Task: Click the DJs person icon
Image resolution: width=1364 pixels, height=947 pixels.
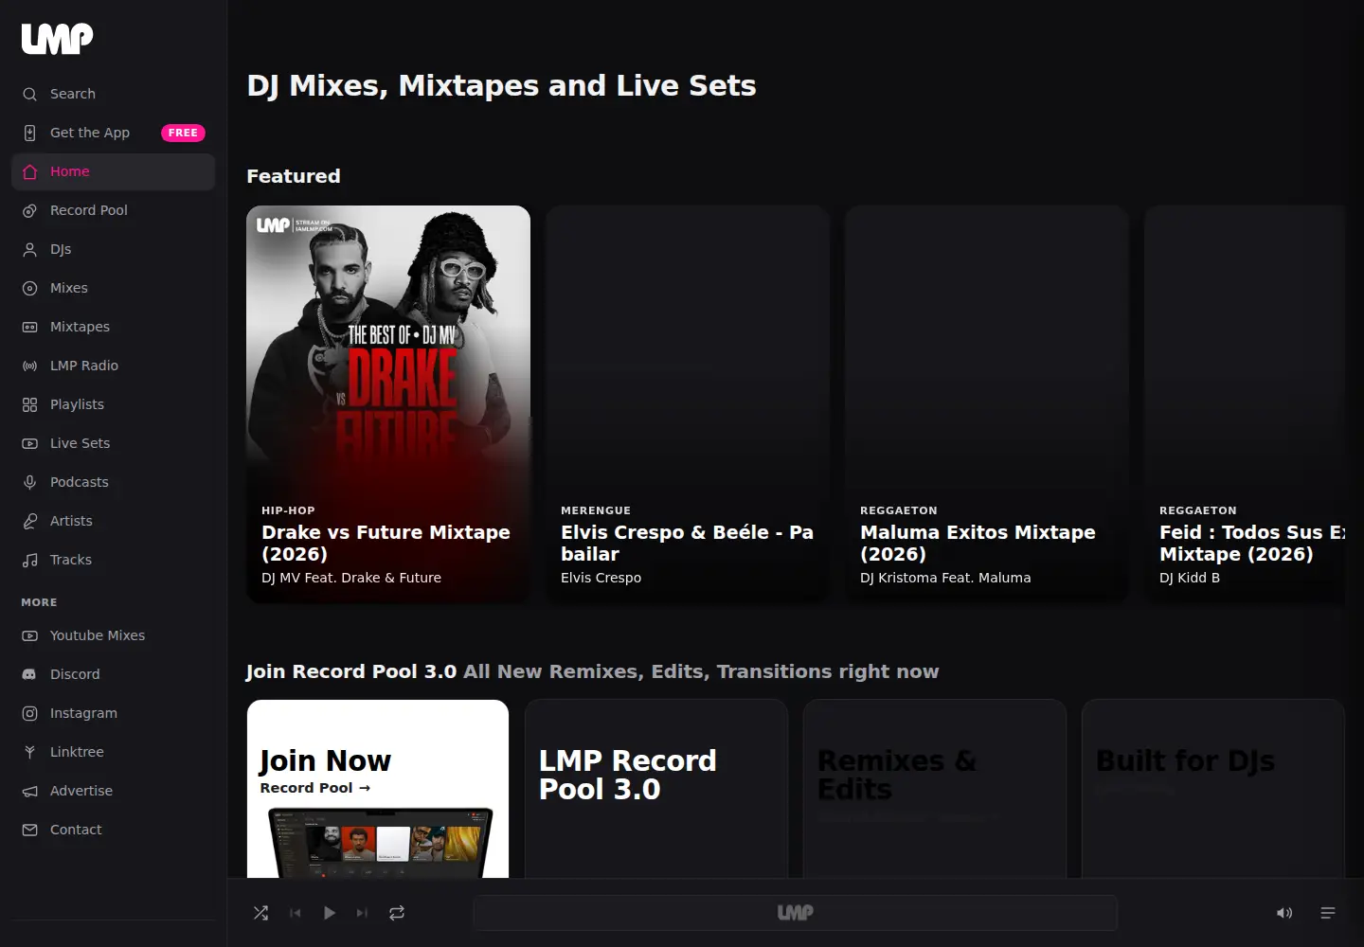Action: click(30, 249)
